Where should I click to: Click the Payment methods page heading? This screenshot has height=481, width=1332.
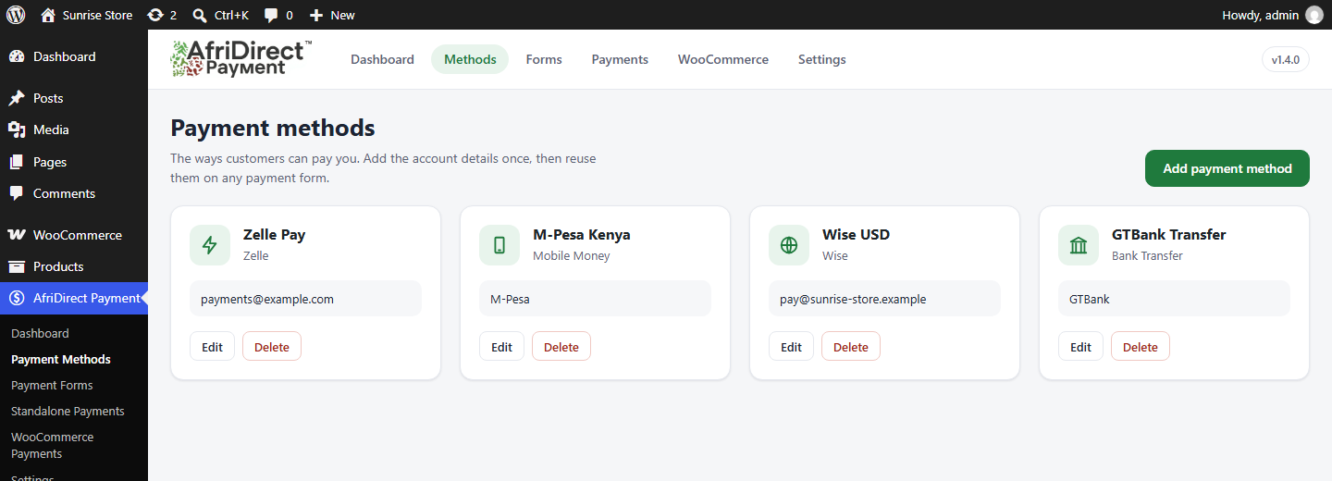pos(273,128)
